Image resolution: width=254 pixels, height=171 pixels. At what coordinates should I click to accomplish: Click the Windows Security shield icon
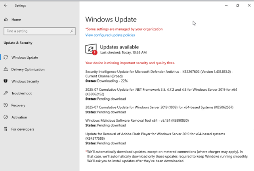tap(6, 81)
